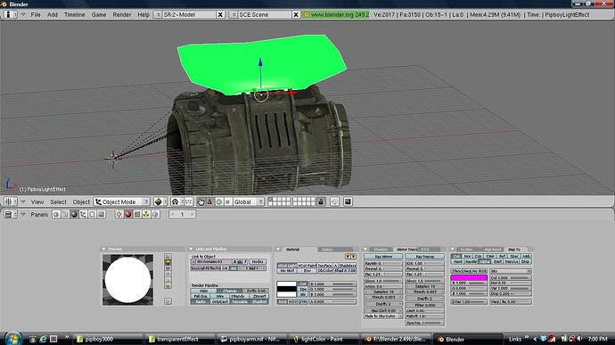Select sphere preview type icon in Preview panel

(x=168, y=262)
